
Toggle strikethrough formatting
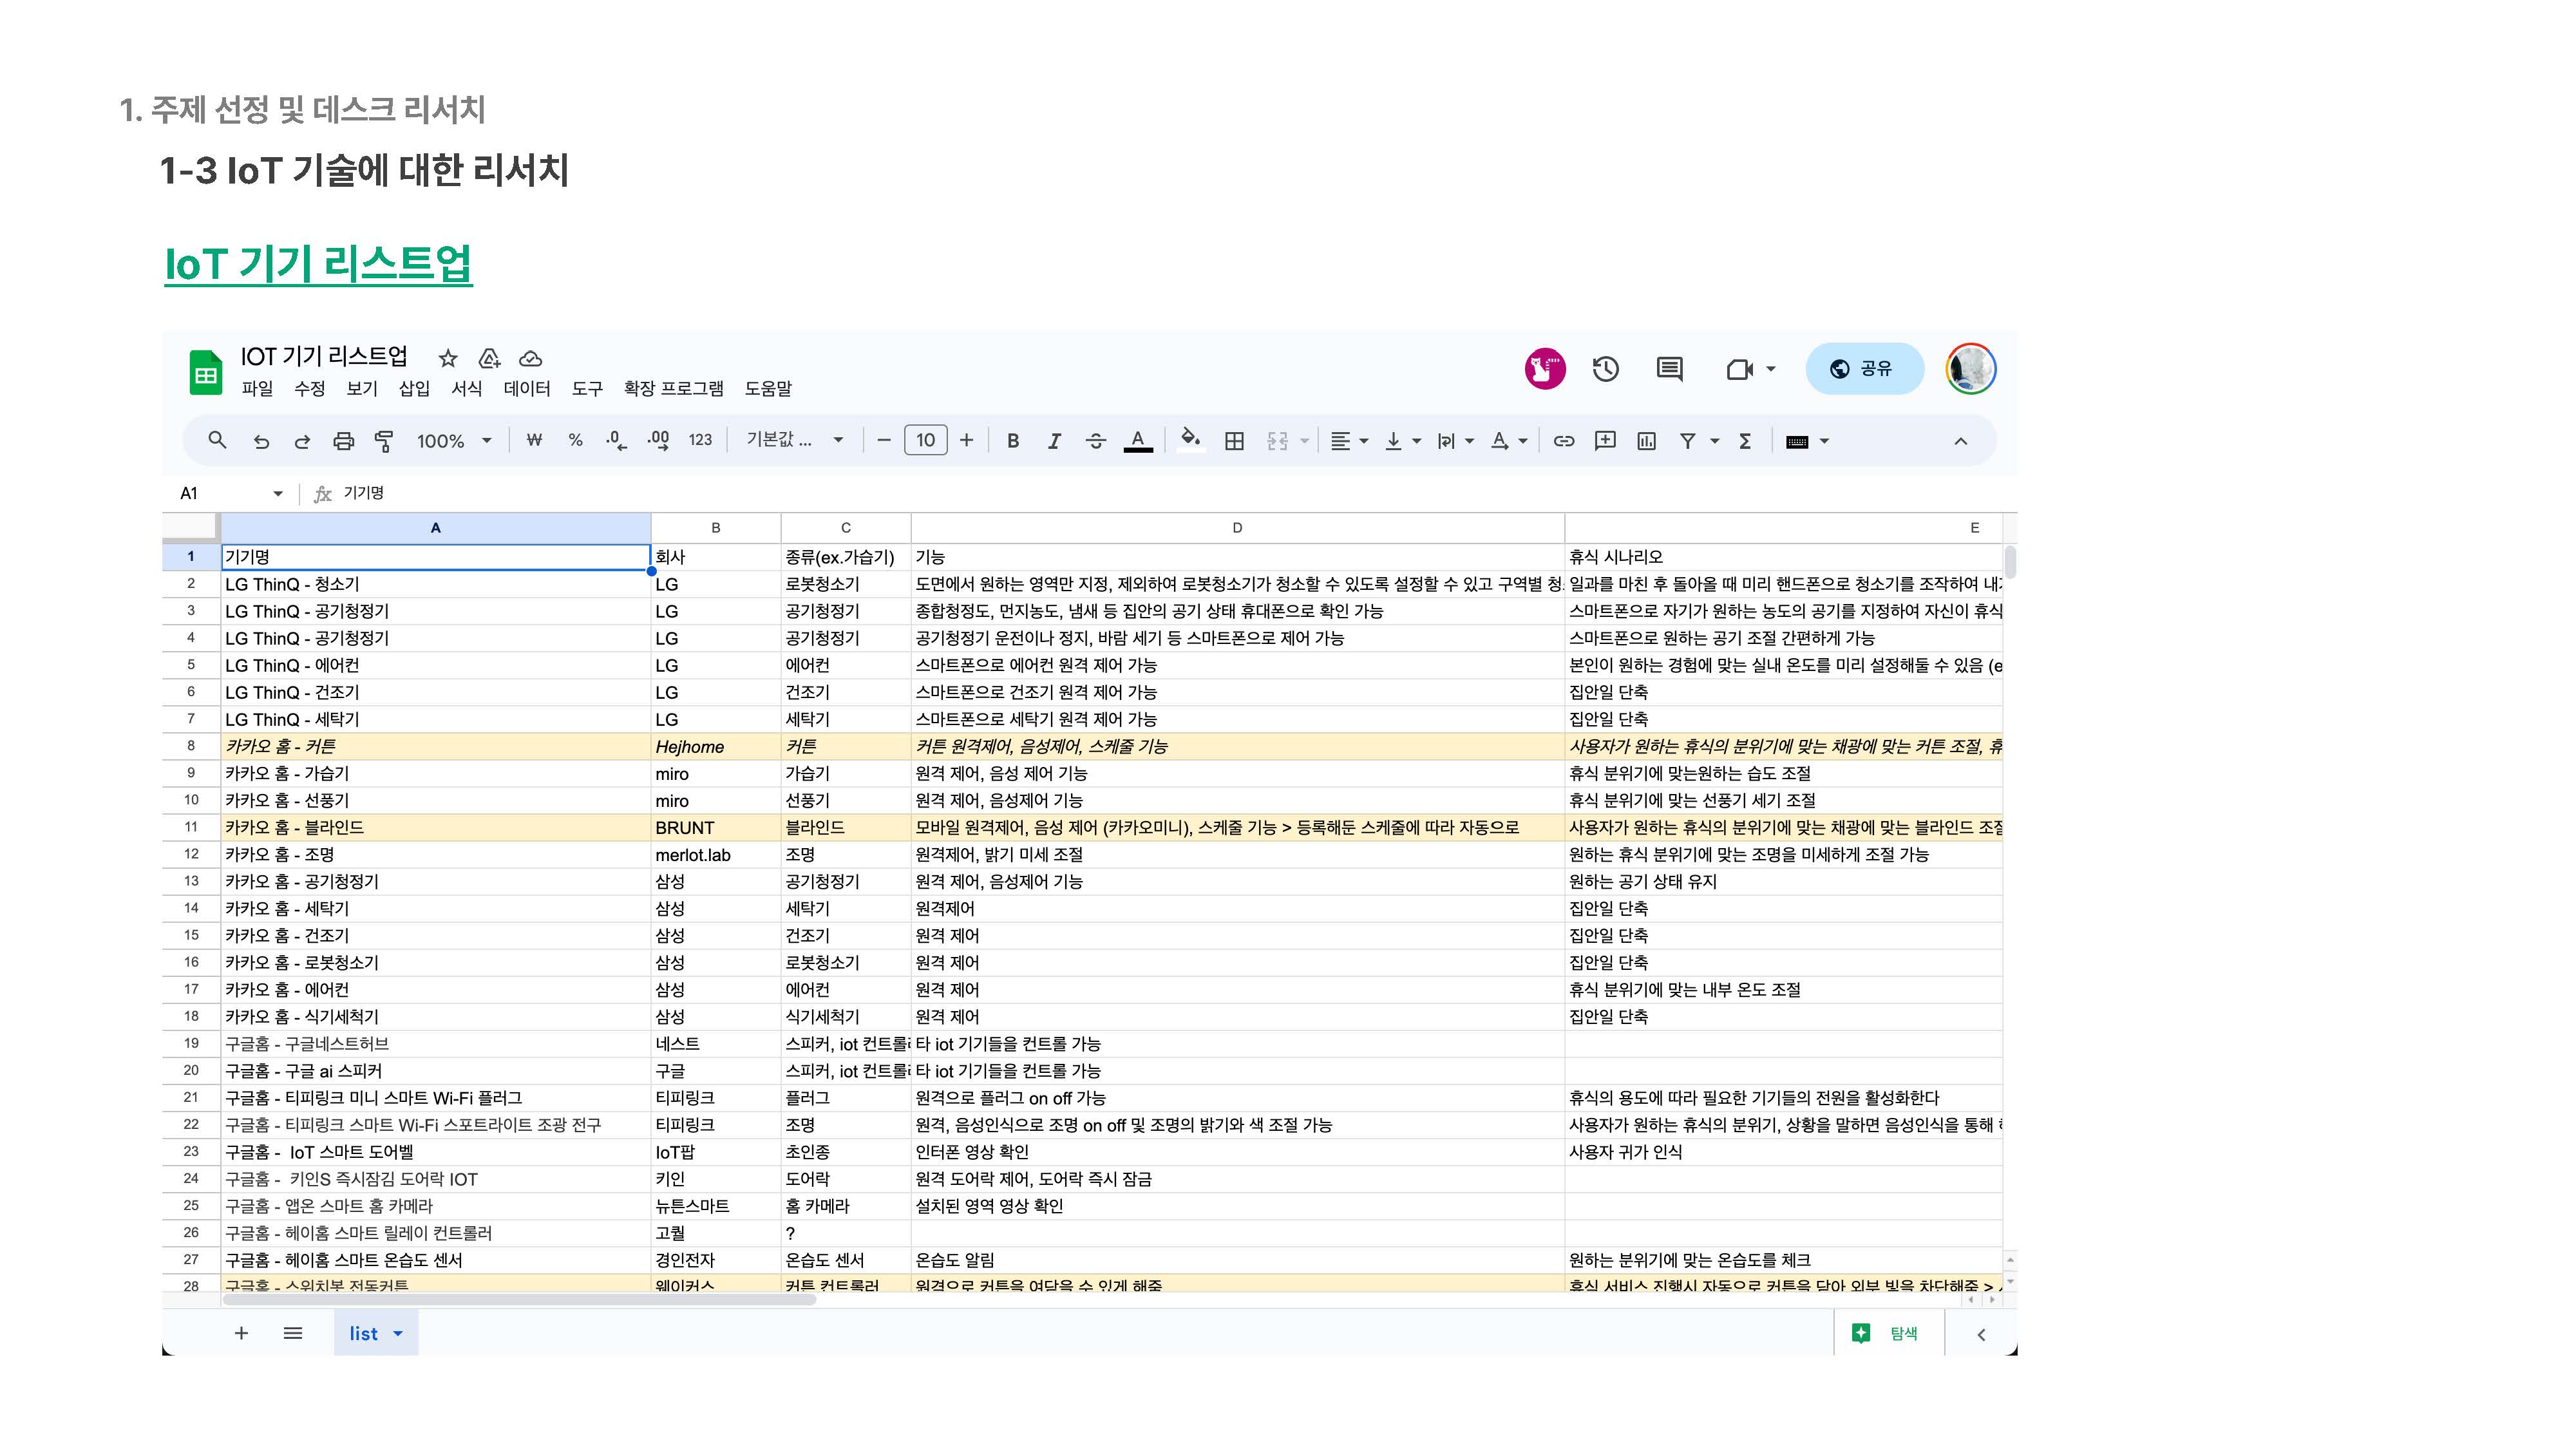tap(1095, 441)
